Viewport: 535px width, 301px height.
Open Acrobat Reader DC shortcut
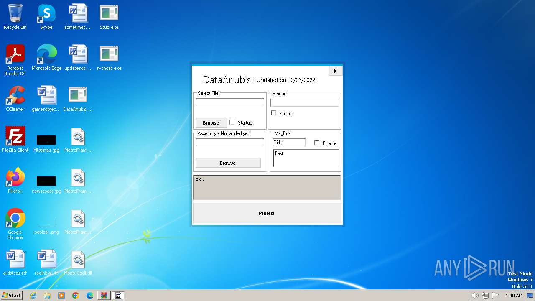click(15, 60)
